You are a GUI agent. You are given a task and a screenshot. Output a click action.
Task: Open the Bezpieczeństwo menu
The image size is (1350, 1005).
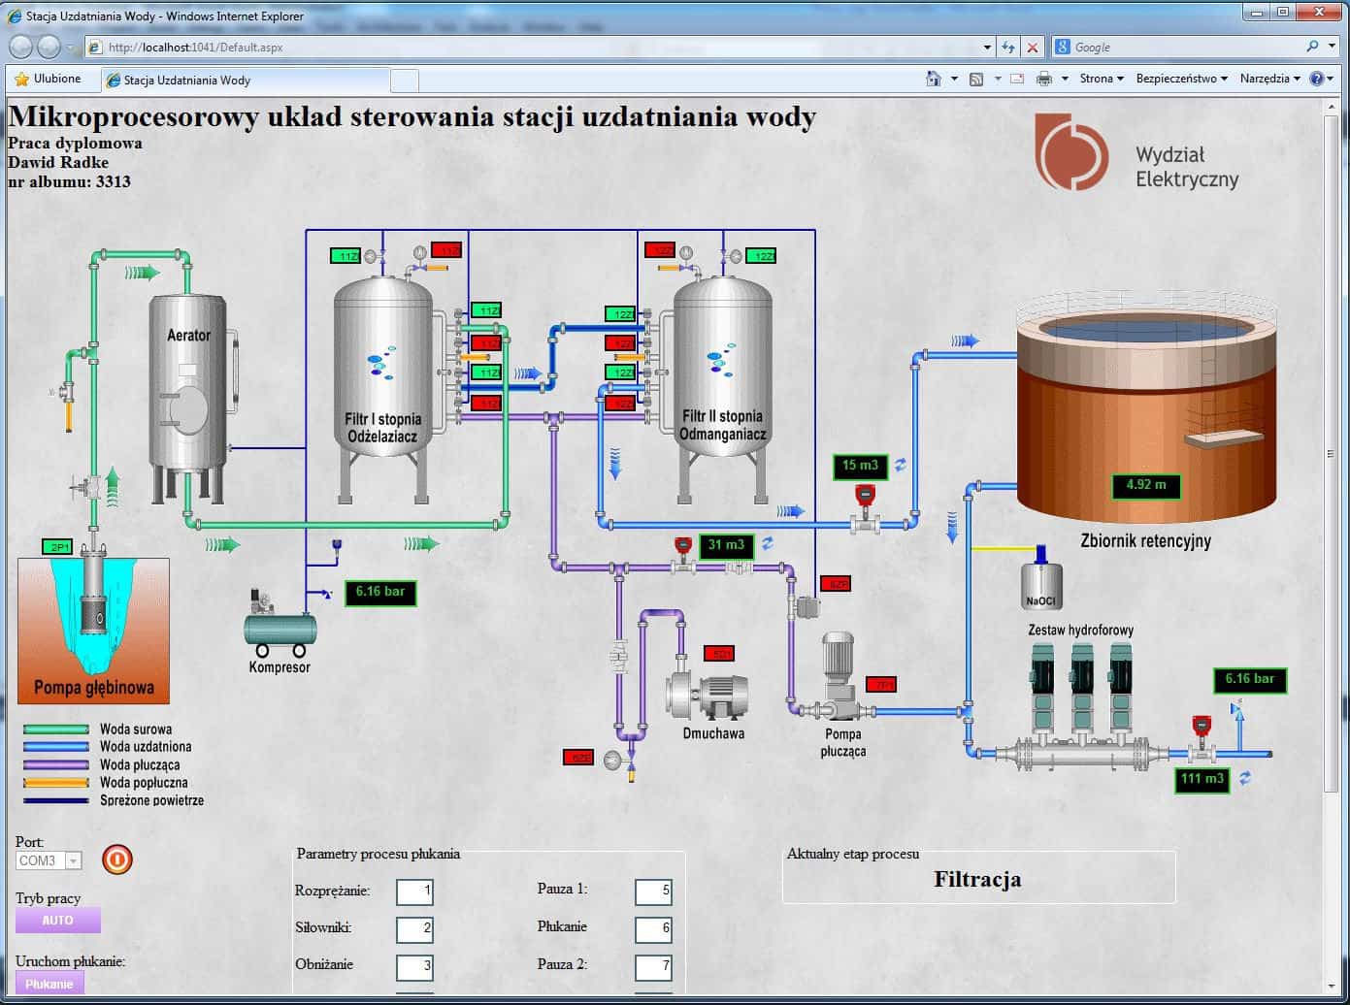coord(1181,79)
